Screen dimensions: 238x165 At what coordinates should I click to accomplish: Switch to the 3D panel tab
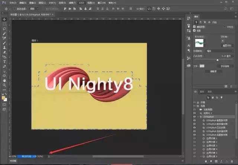pyautogui.click(x=196, y=91)
